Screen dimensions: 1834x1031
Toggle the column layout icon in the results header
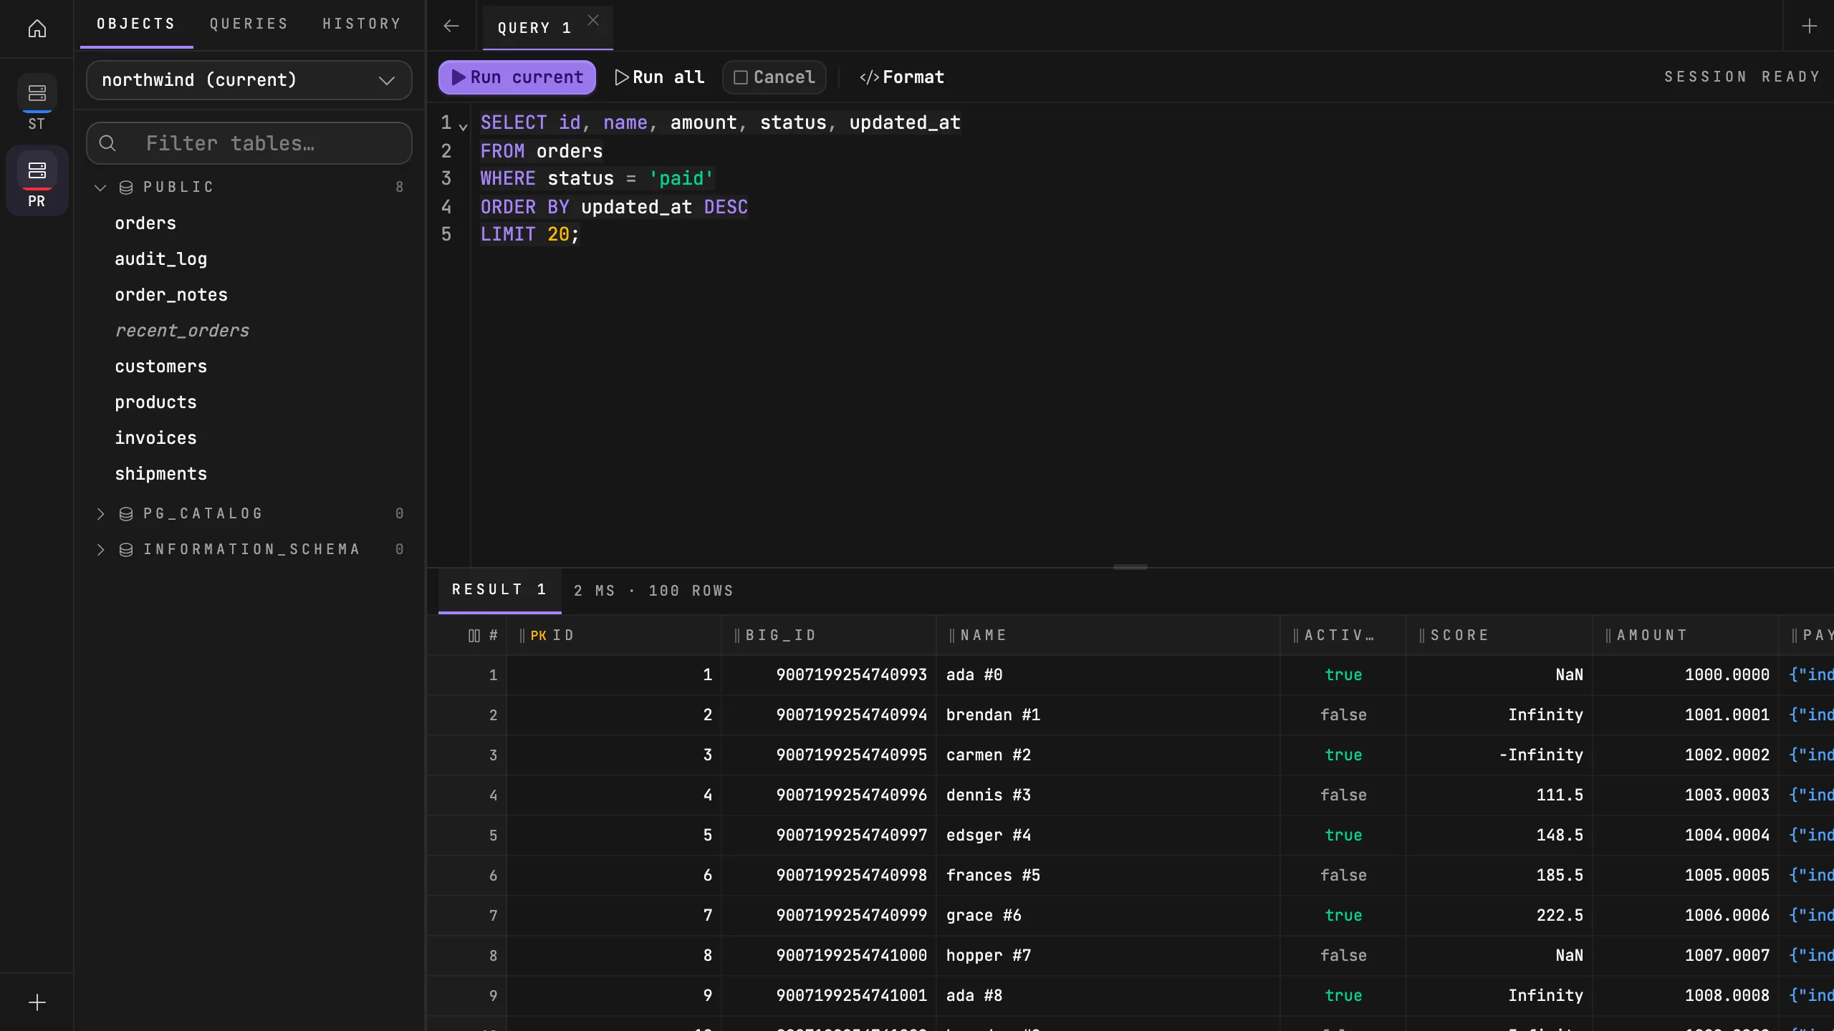pyautogui.click(x=474, y=636)
